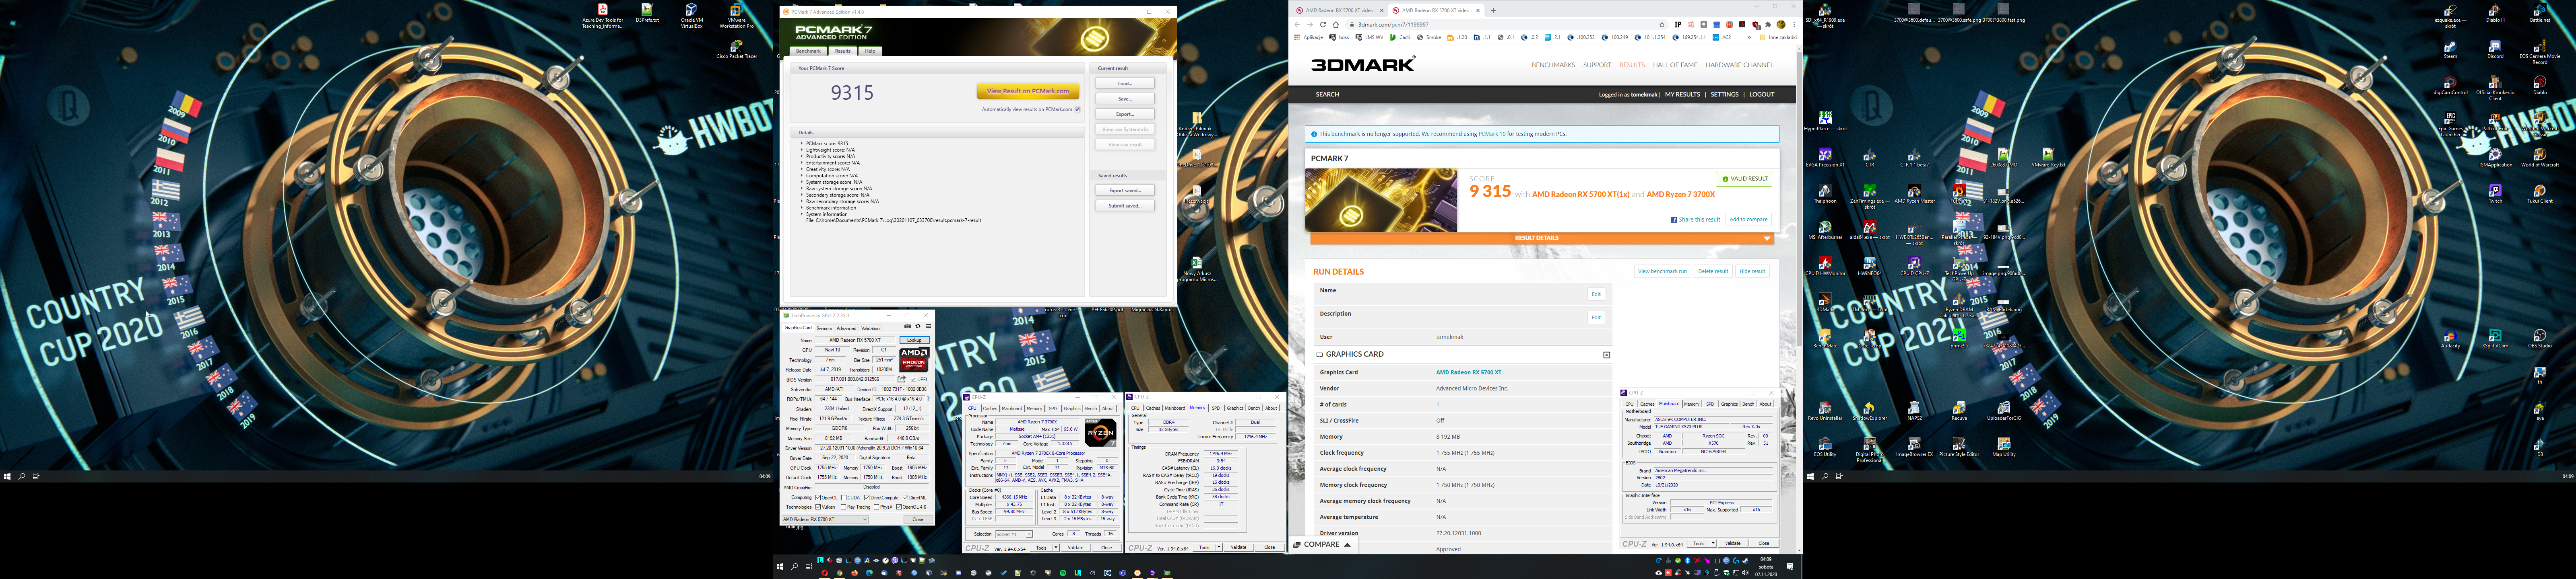Click View Result on PCMark.com button
This screenshot has width=2576, height=579.
[1028, 91]
